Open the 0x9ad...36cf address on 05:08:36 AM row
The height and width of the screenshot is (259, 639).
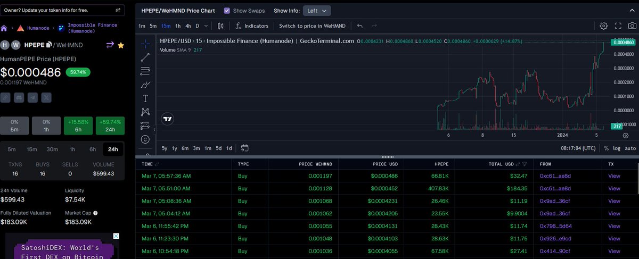pos(555,201)
